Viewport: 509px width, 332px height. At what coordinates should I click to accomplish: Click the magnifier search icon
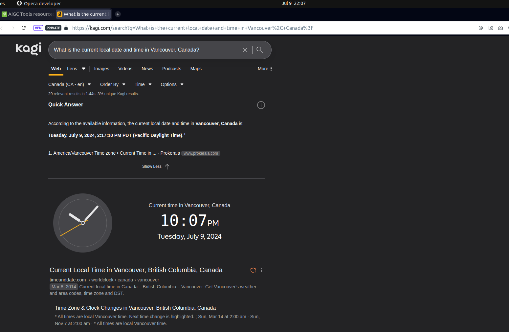pyautogui.click(x=260, y=50)
